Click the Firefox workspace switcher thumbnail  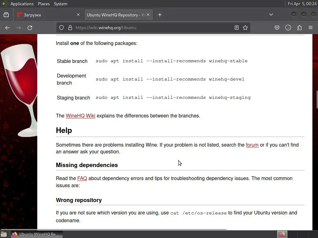coord(282,234)
